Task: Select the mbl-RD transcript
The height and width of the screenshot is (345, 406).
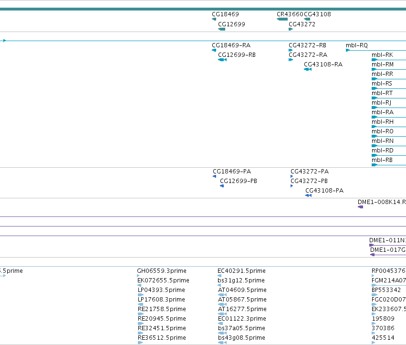Action: [389, 155]
